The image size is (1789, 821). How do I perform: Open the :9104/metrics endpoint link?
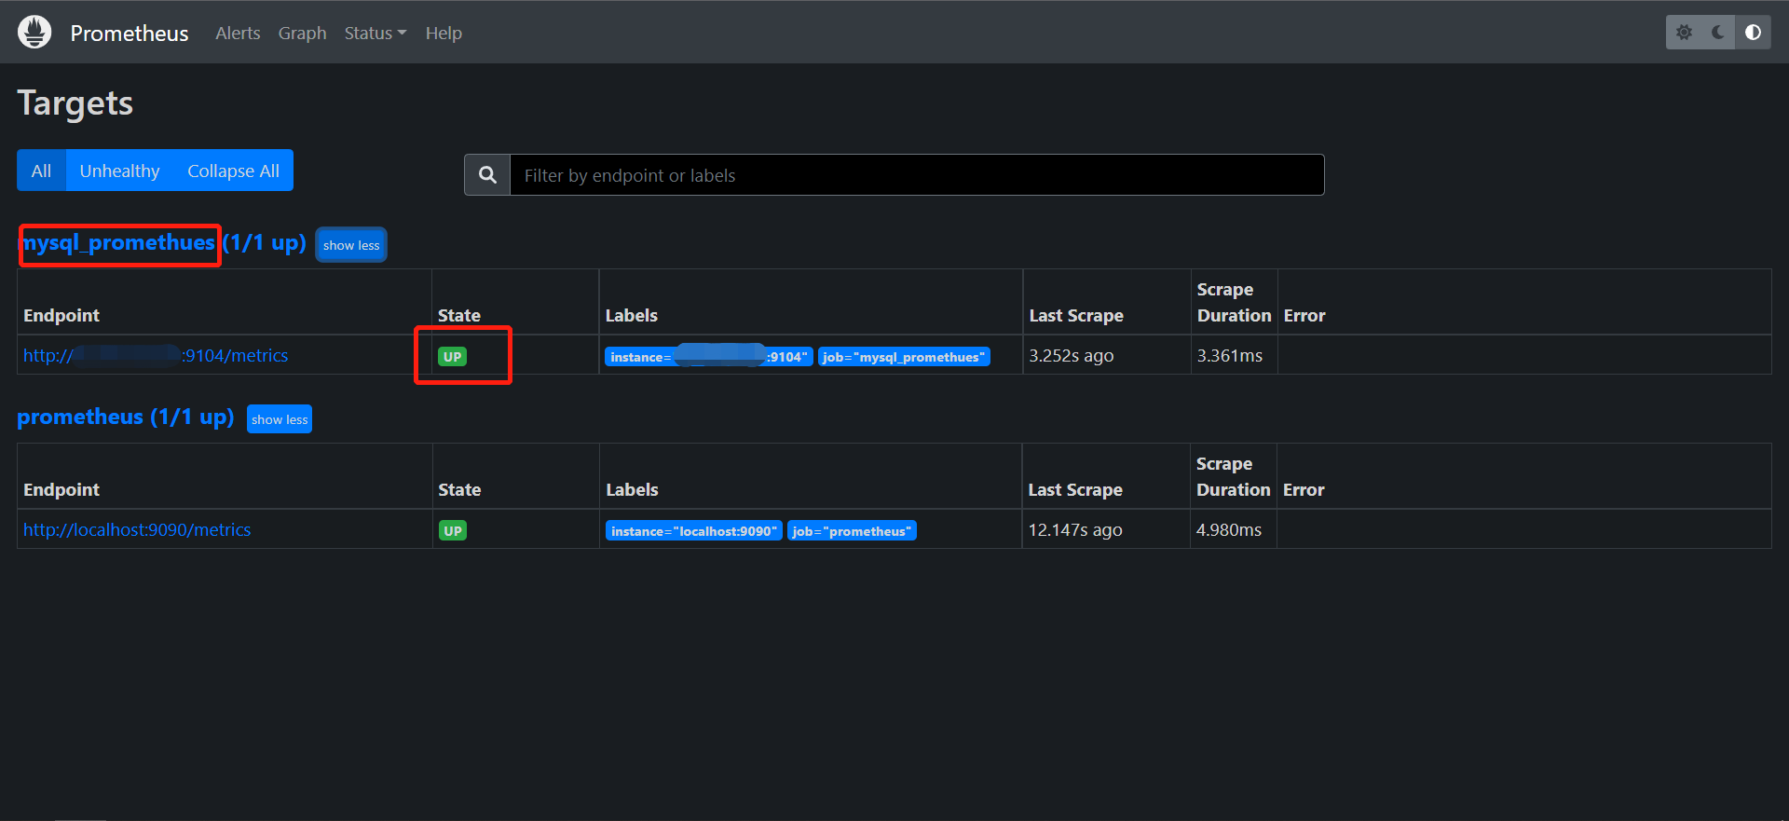tap(156, 355)
